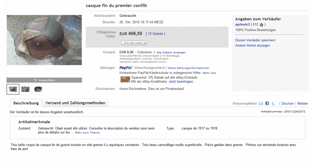Image resolution: width=313 pixels, height=167 pixels.
Task: Click the PayPal logo
Action: tap(126, 68)
